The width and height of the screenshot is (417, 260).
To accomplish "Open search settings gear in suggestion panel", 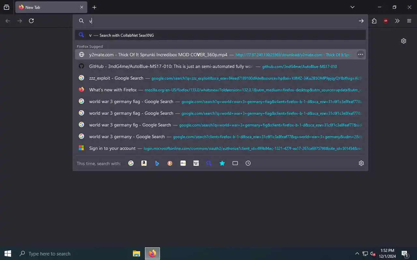I will [361, 163].
